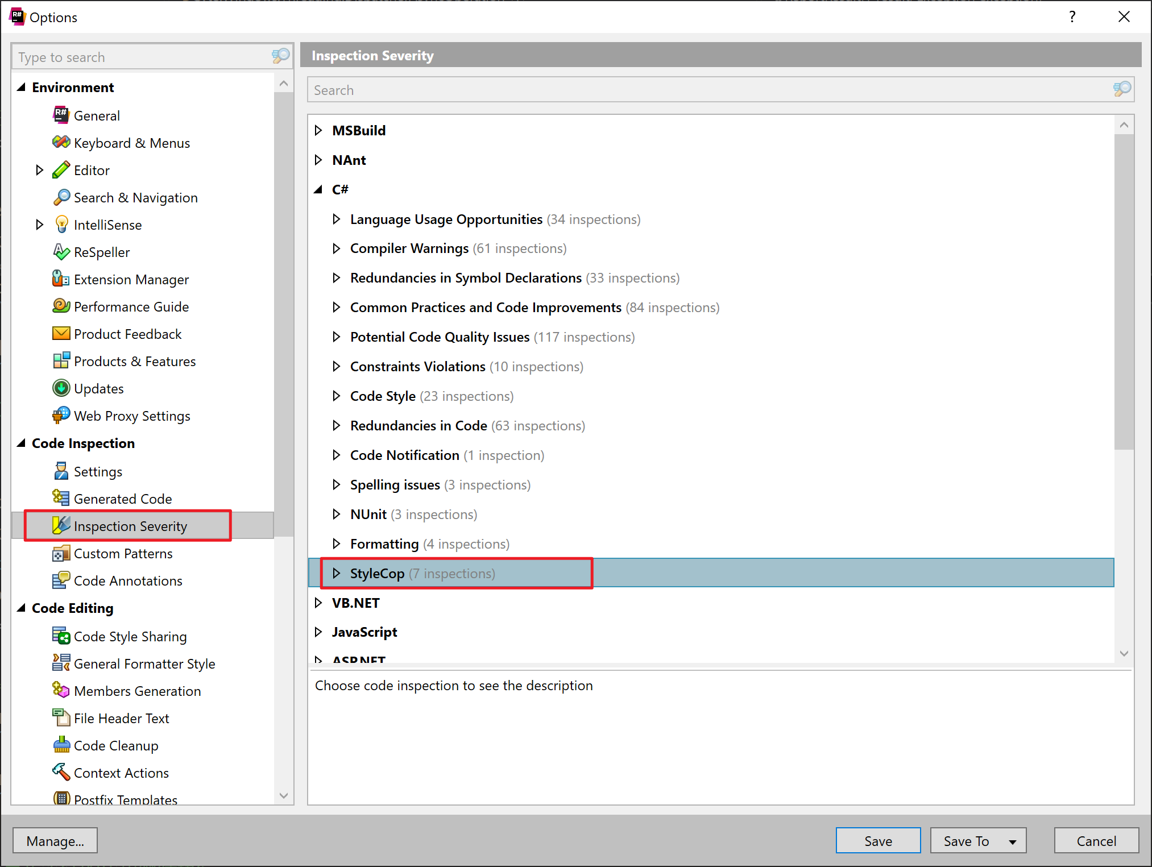Click the File Header Text icon
The height and width of the screenshot is (867, 1152).
(61, 717)
